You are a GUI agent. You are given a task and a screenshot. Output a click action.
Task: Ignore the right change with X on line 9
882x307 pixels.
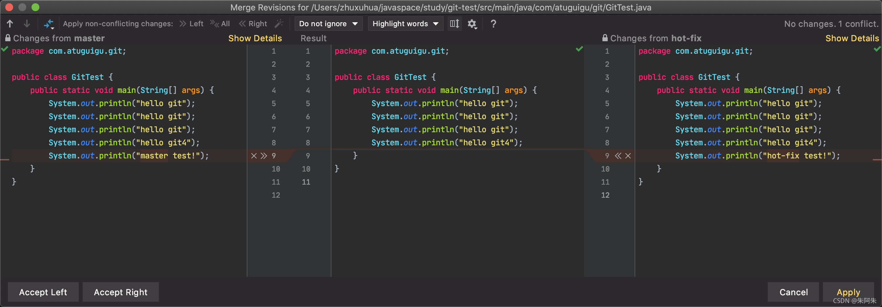(628, 156)
